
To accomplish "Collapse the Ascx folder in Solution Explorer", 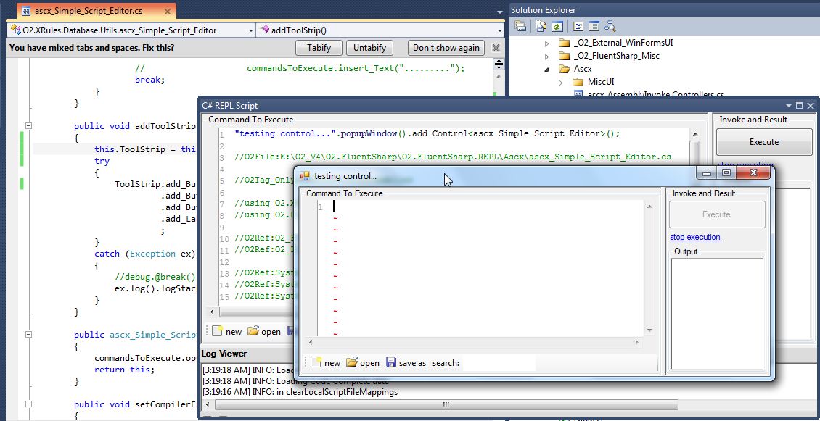I will click(x=547, y=69).
